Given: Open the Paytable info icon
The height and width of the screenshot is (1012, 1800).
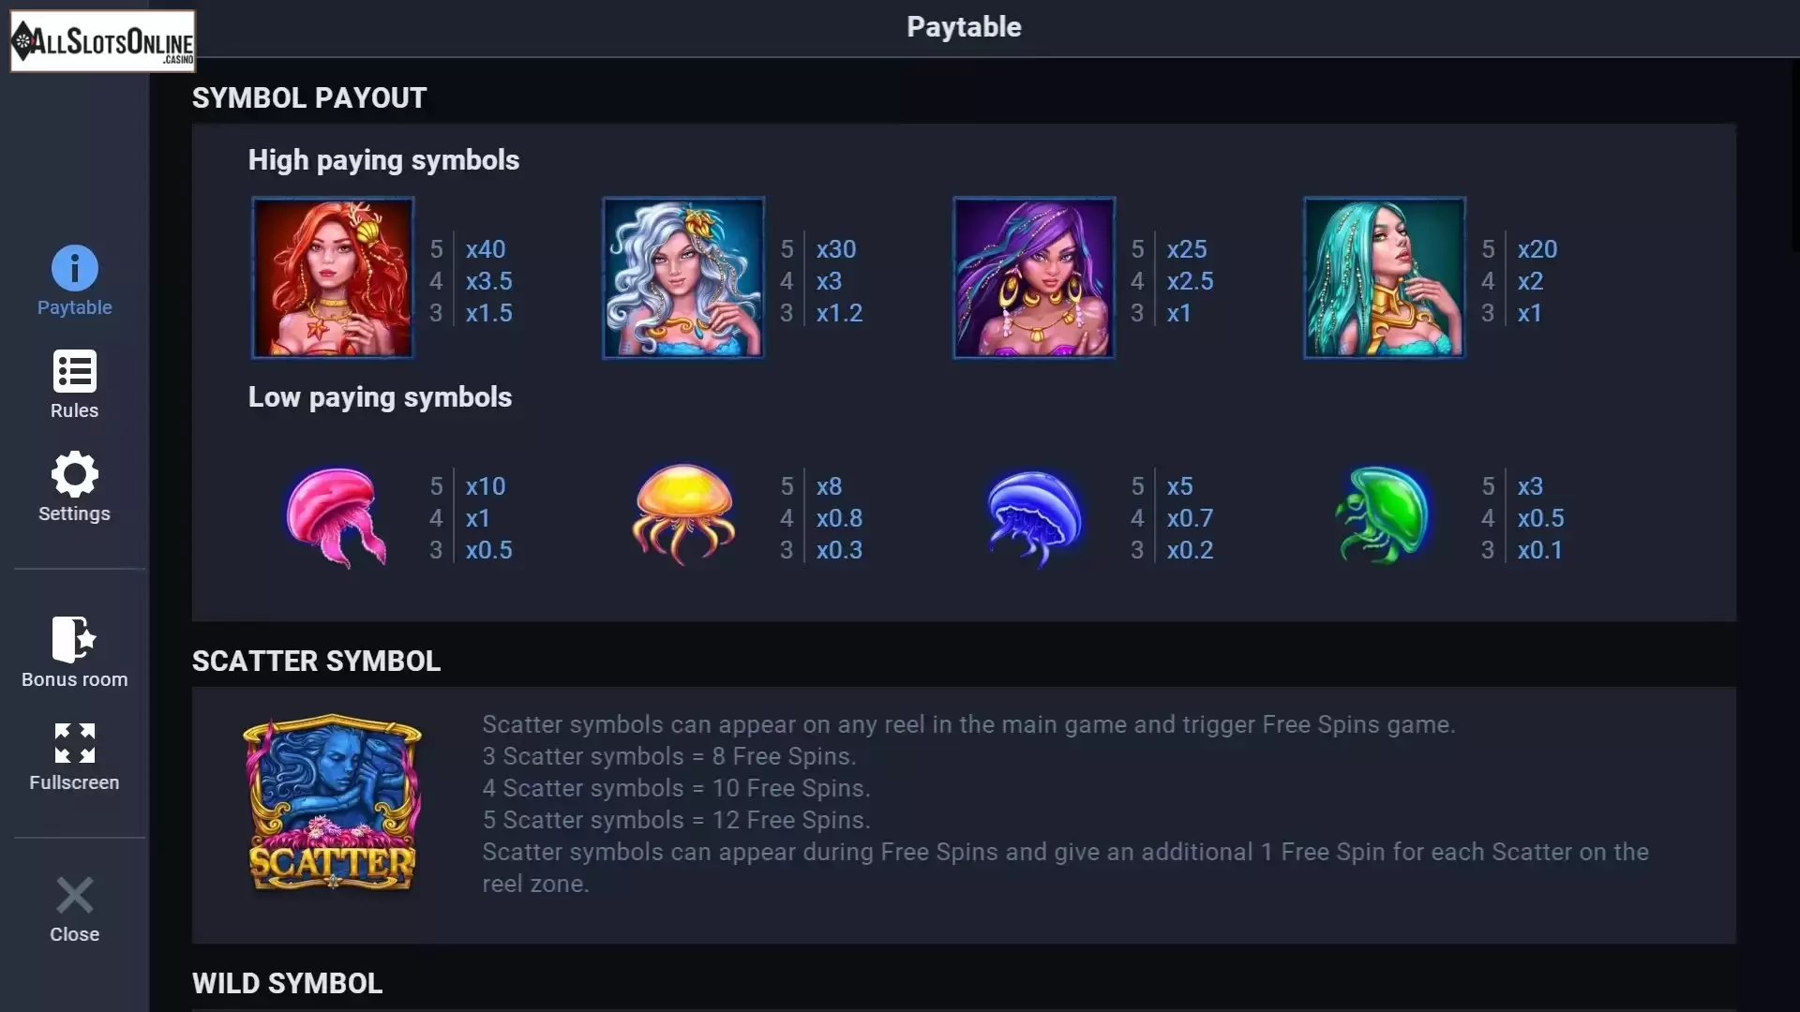Looking at the screenshot, I should click(x=74, y=269).
